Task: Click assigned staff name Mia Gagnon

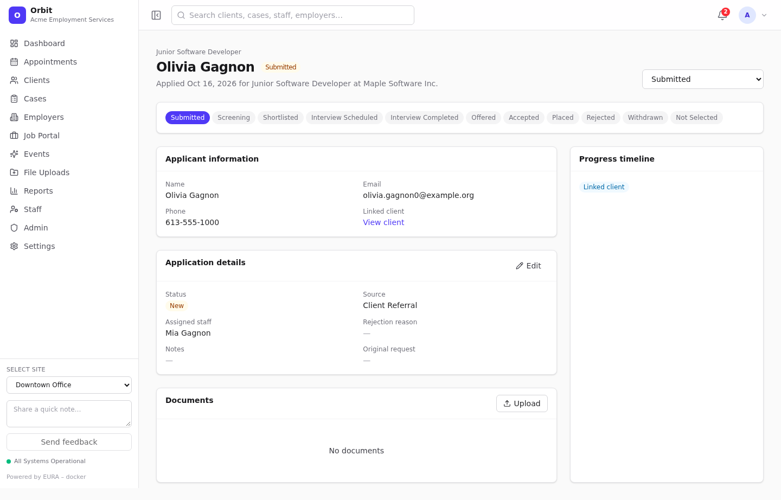Action: 188,333
